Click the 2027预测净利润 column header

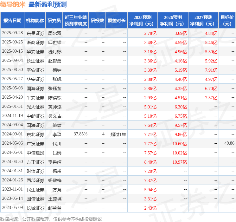pyautogui.click(x=203, y=21)
